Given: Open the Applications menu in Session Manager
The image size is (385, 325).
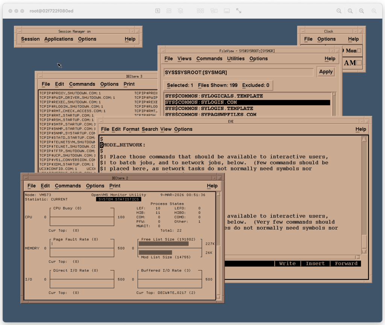Looking at the screenshot, I should click(59, 39).
